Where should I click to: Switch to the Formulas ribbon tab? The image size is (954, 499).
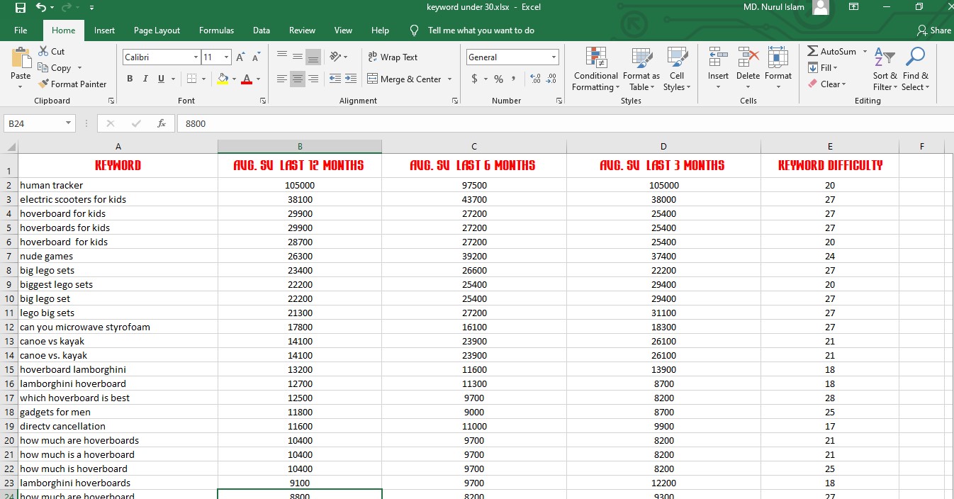click(x=216, y=30)
